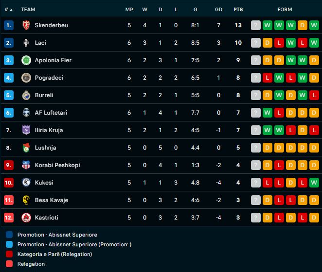The height and width of the screenshot is (272, 322).
Task: Select the Besa Kavaje yellow crest
Action: tap(26, 200)
